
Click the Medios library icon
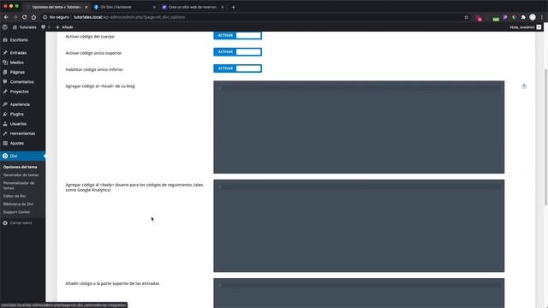click(x=5, y=62)
